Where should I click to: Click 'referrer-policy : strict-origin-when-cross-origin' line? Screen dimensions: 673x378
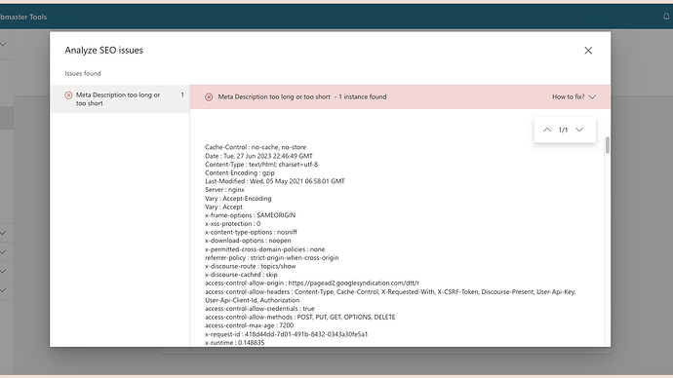point(272,257)
